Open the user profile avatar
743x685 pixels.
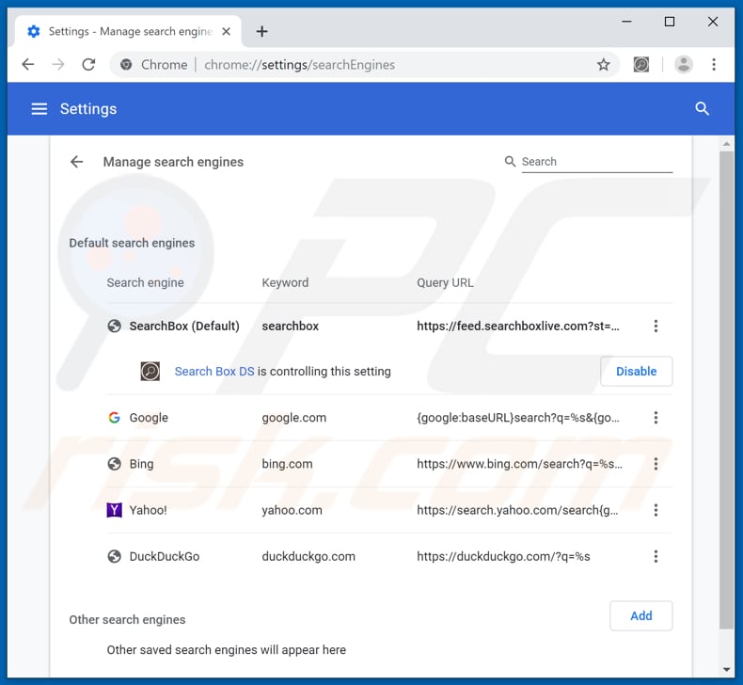pos(684,65)
